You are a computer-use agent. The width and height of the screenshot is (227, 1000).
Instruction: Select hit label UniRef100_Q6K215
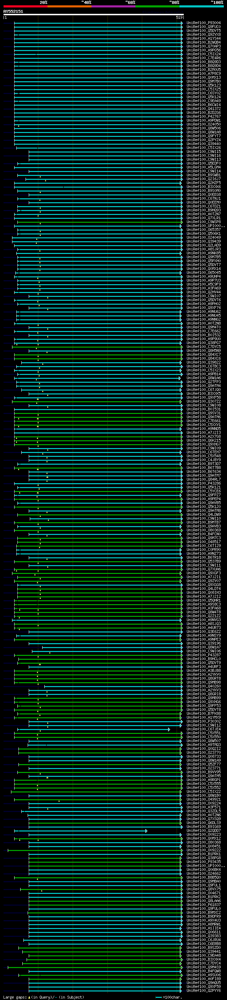pyautogui.click(x=204, y=441)
